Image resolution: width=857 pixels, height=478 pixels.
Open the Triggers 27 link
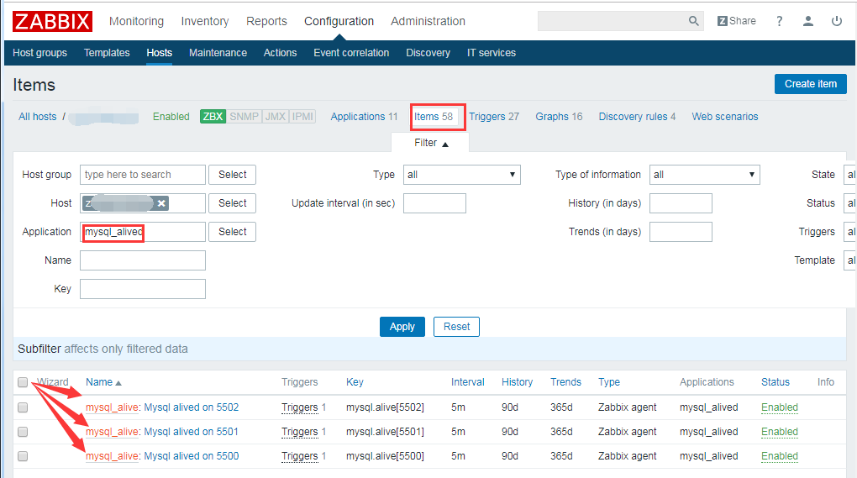[493, 117]
